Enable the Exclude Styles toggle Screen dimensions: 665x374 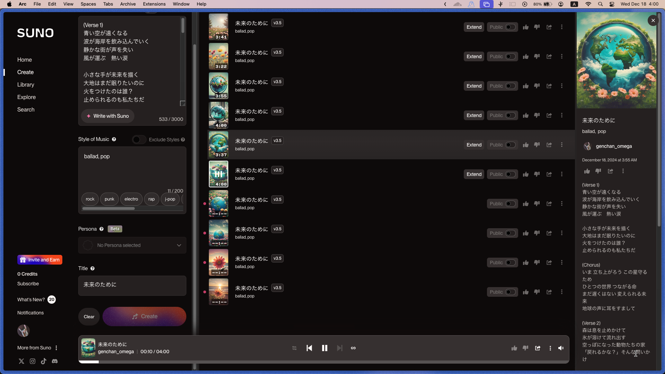pyautogui.click(x=139, y=140)
